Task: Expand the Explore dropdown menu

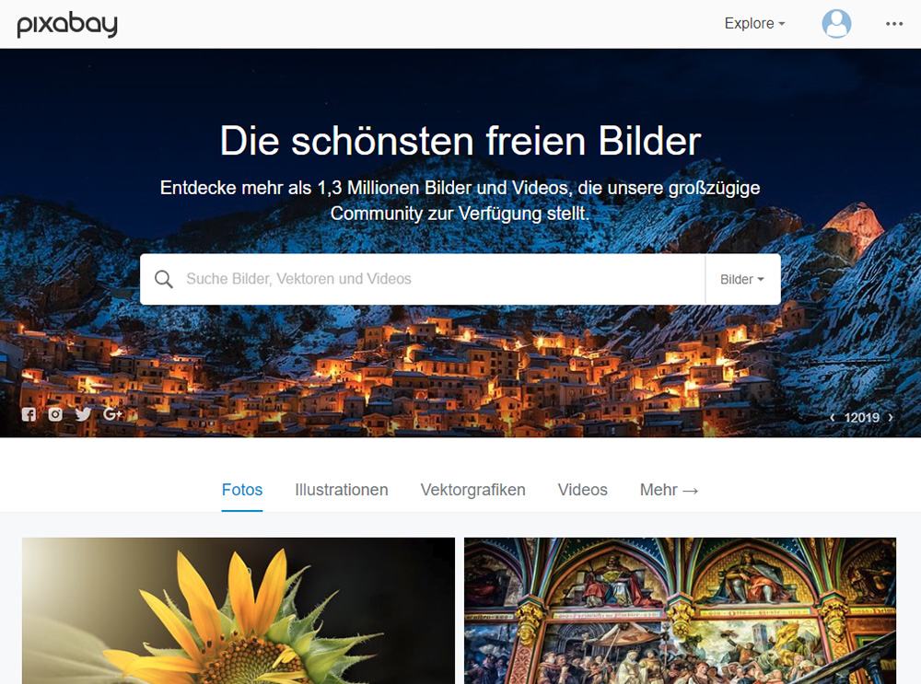Action: point(754,24)
